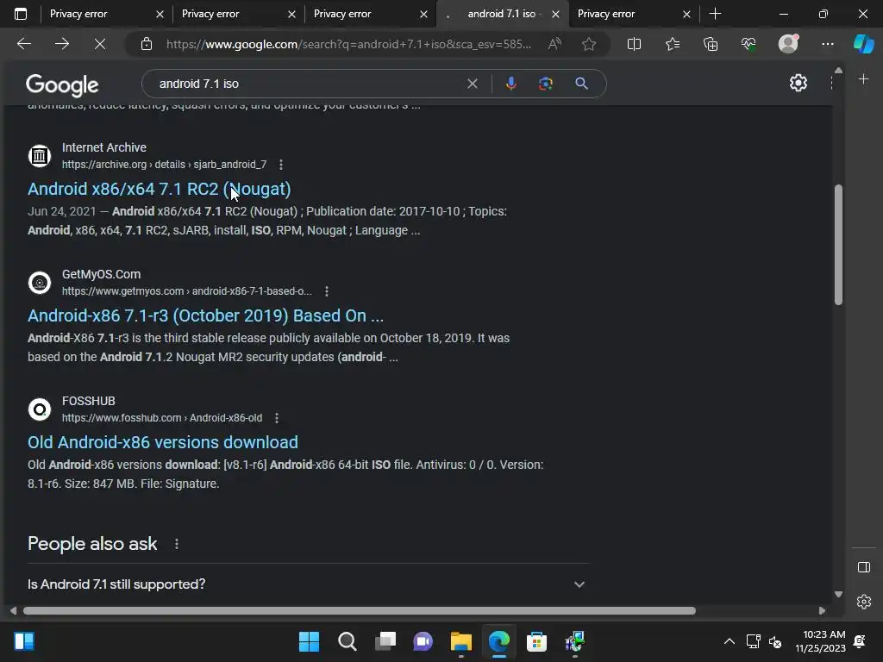The image size is (883, 662).
Task: Open Windows Widgets from taskbar
Action: point(24,641)
